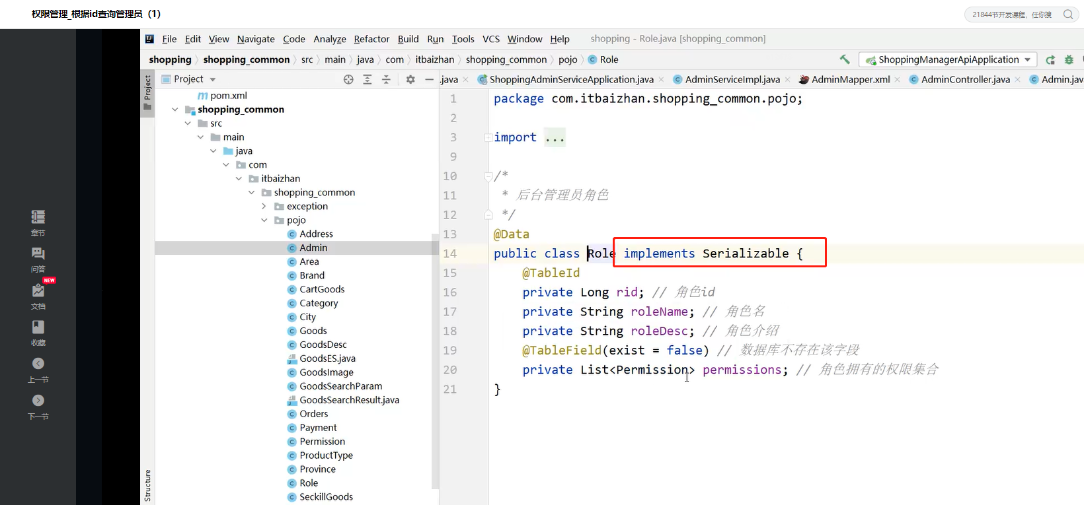This screenshot has width=1084, height=505.
Task: Collapse the itbaizhan package node
Action: pos(239,179)
